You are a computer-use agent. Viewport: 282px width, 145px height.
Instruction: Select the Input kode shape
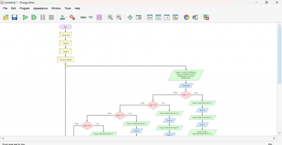point(186,86)
